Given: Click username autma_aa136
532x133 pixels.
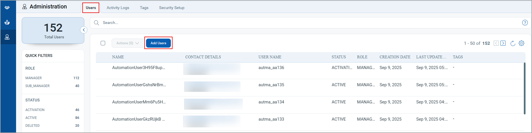Looking at the screenshot, I should 271,68.
